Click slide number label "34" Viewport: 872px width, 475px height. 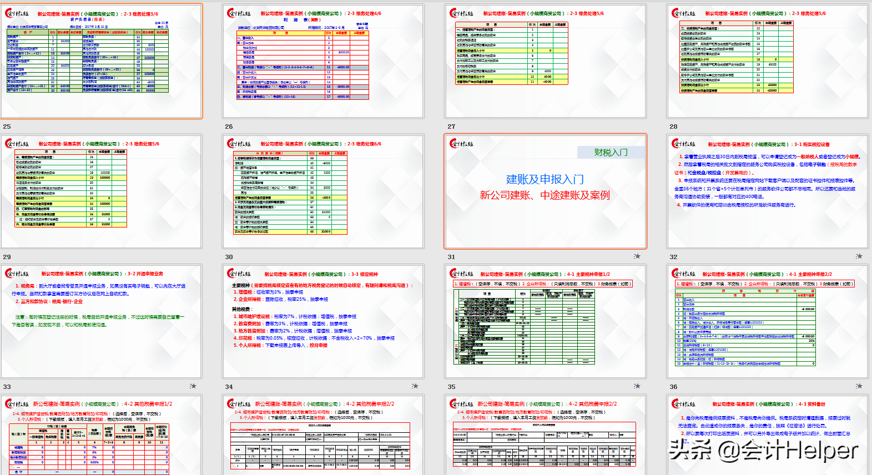pos(229,387)
